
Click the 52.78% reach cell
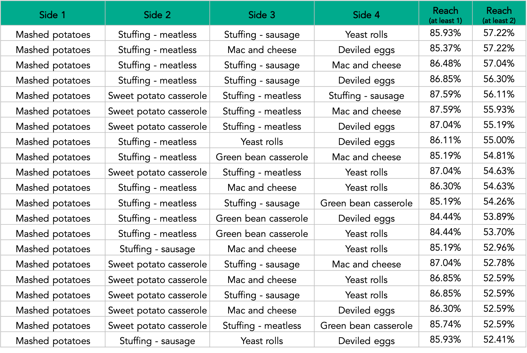point(499,263)
